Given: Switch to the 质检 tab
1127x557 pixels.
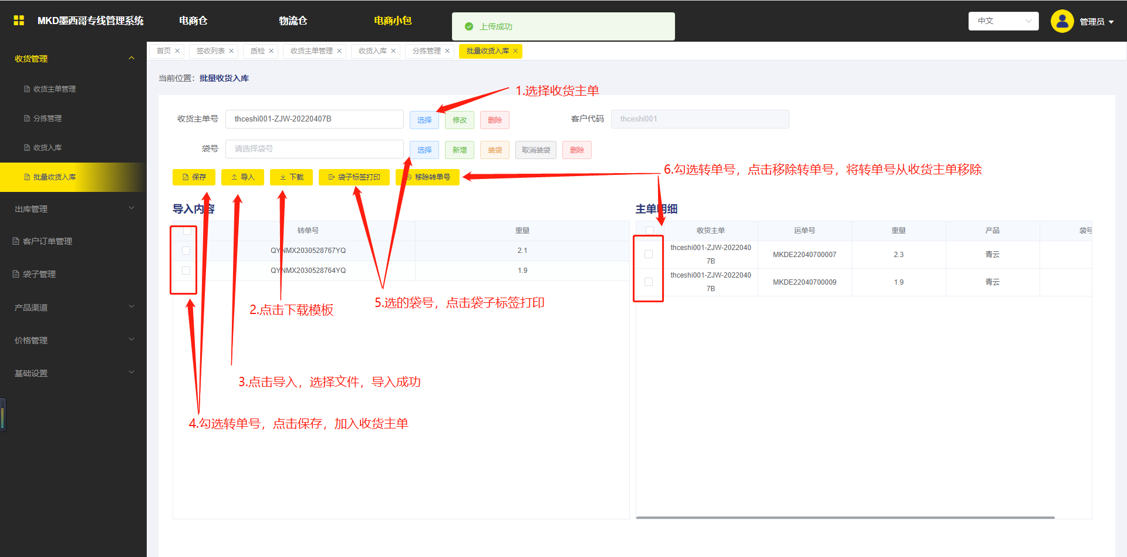Looking at the screenshot, I should click(x=258, y=51).
